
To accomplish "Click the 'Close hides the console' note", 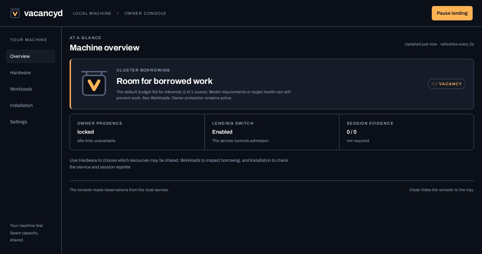I will (x=441, y=190).
